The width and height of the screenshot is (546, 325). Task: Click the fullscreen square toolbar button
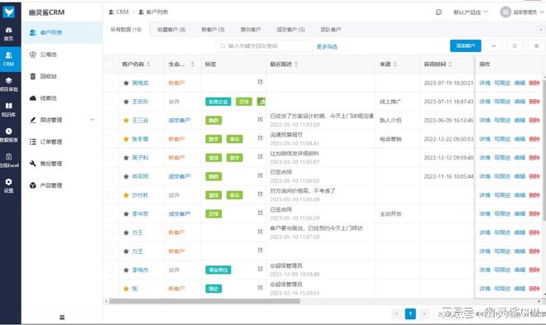515,46
